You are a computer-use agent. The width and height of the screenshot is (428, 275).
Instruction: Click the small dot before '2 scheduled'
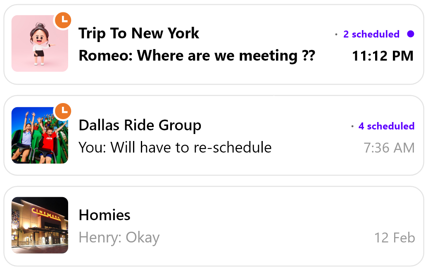(x=336, y=34)
